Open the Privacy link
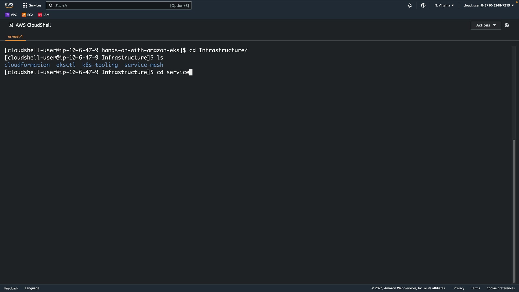Image resolution: width=519 pixels, height=292 pixels. coord(459,288)
